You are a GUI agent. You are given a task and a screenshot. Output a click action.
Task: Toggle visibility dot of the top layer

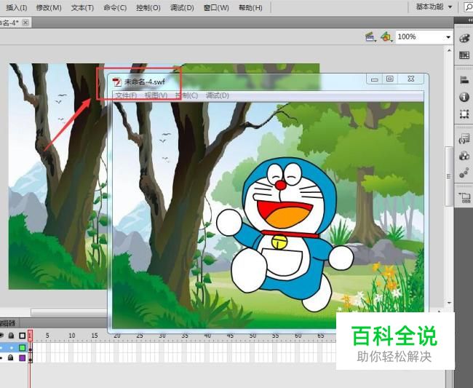[x=1, y=348]
